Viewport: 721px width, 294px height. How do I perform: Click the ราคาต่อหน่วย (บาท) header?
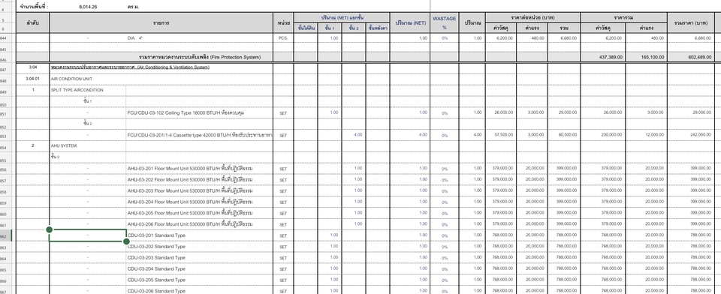pos(533,17)
